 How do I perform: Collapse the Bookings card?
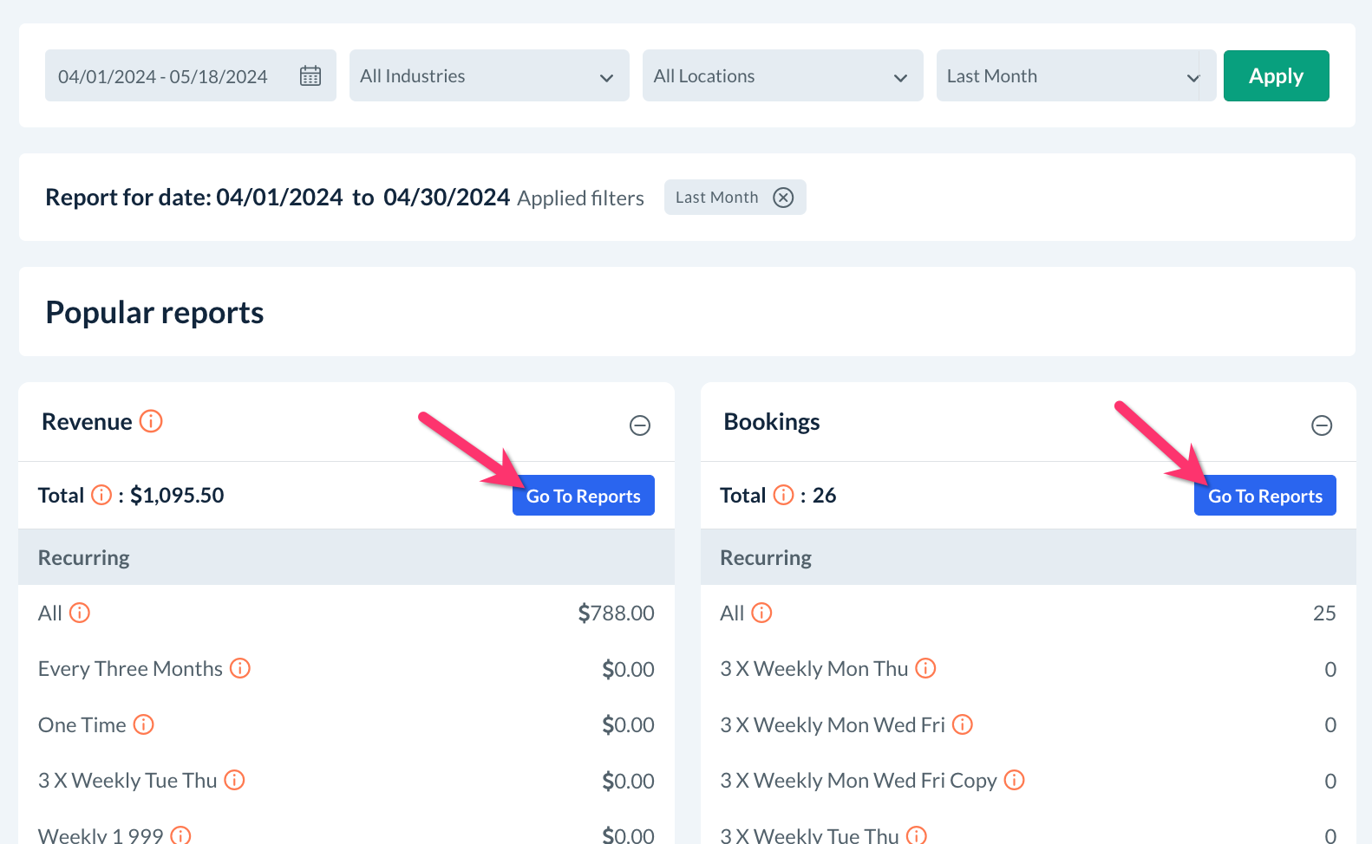click(x=1322, y=425)
